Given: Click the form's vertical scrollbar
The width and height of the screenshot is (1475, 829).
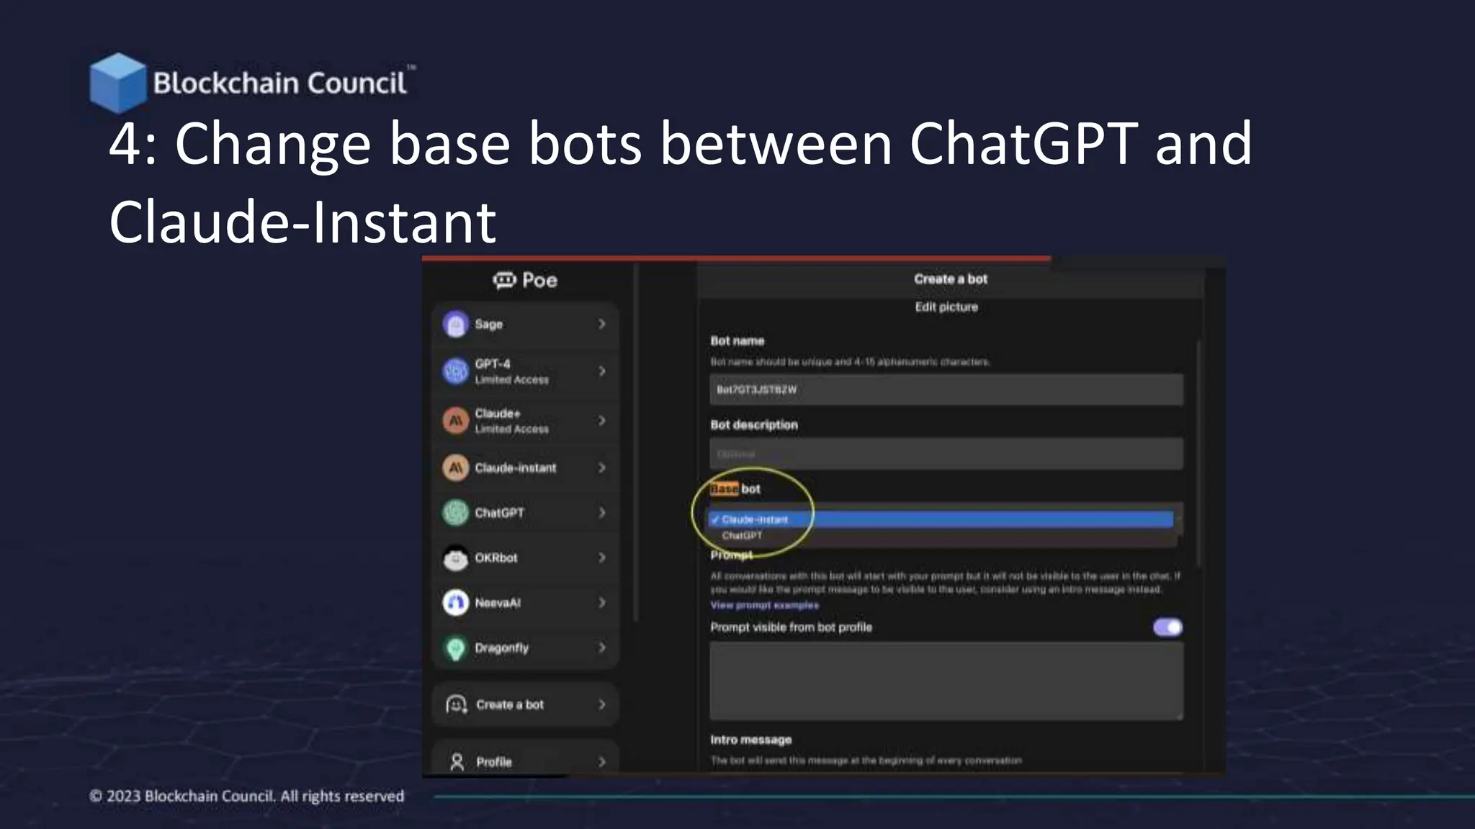Looking at the screenshot, I should click(1199, 453).
